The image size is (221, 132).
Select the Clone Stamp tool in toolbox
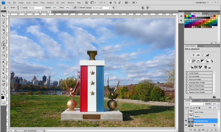(4, 45)
